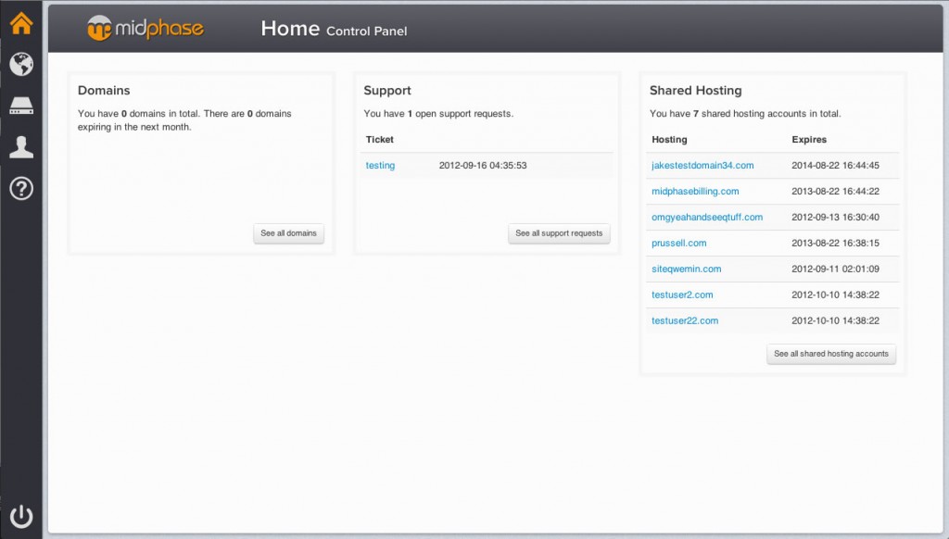The width and height of the screenshot is (949, 539).
Task: Go to siteqwemin.com hosting link
Action: click(x=686, y=269)
